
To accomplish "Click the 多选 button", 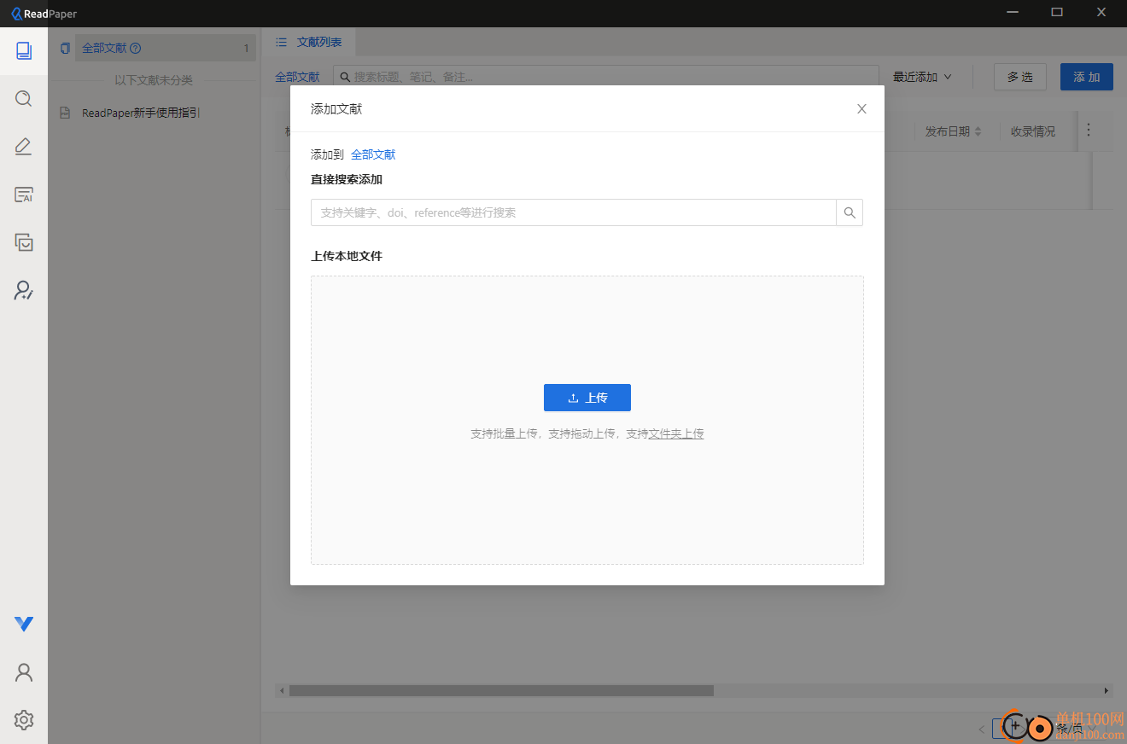I will click(x=1020, y=77).
